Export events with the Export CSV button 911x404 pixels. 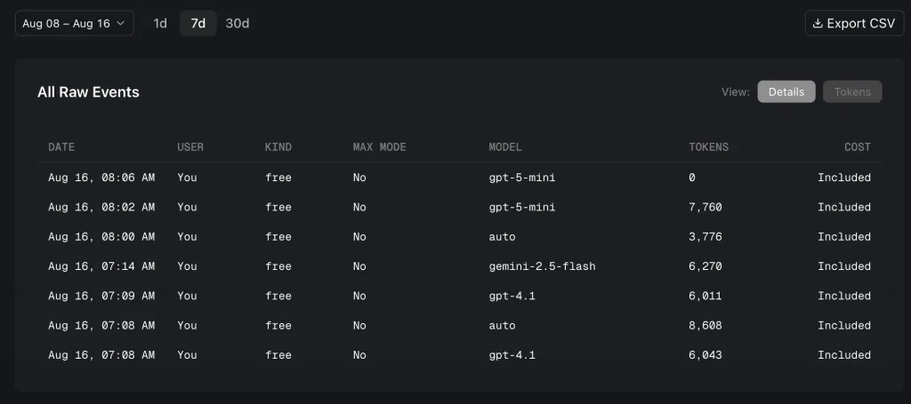854,24
